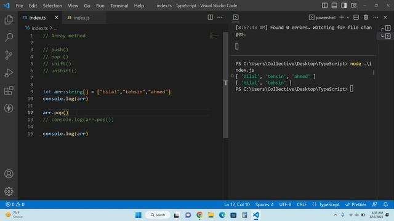Split the editor right
The image size is (394, 221).
coord(211,17)
